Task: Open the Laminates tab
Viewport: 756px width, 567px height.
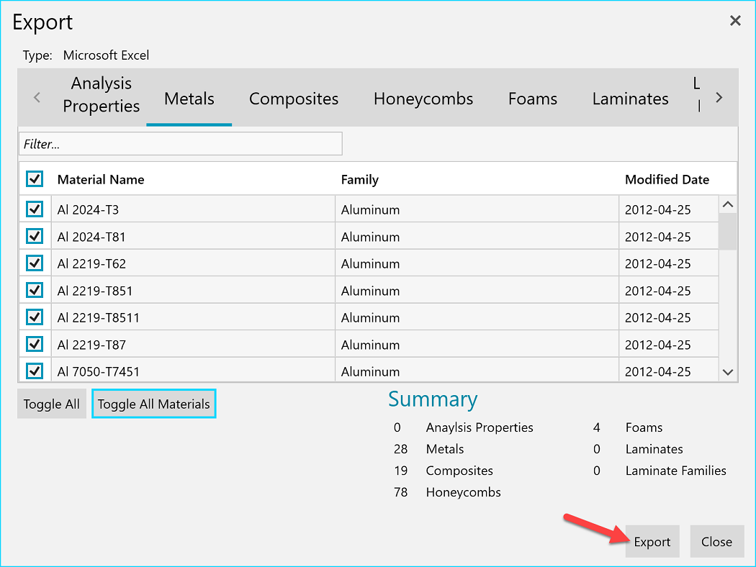Action: point(630,99)
